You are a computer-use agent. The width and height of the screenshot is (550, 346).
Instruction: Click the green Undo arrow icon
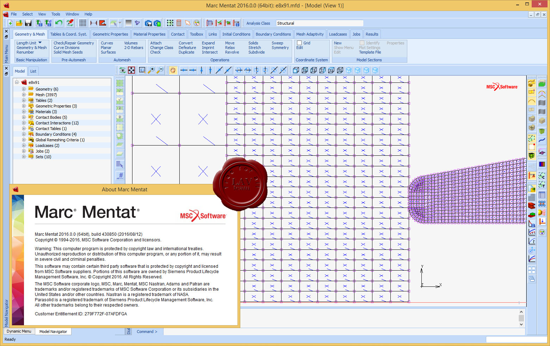click(x=59, y=23)
